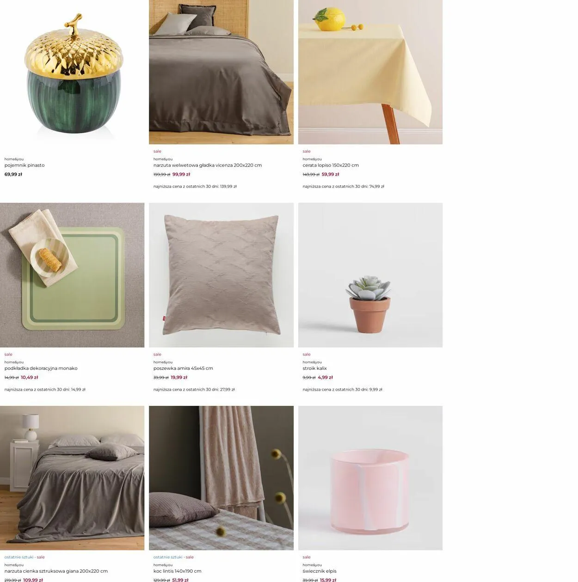Open the koc lintis blanket image
The image size is (578, 582).
(221, 478)
